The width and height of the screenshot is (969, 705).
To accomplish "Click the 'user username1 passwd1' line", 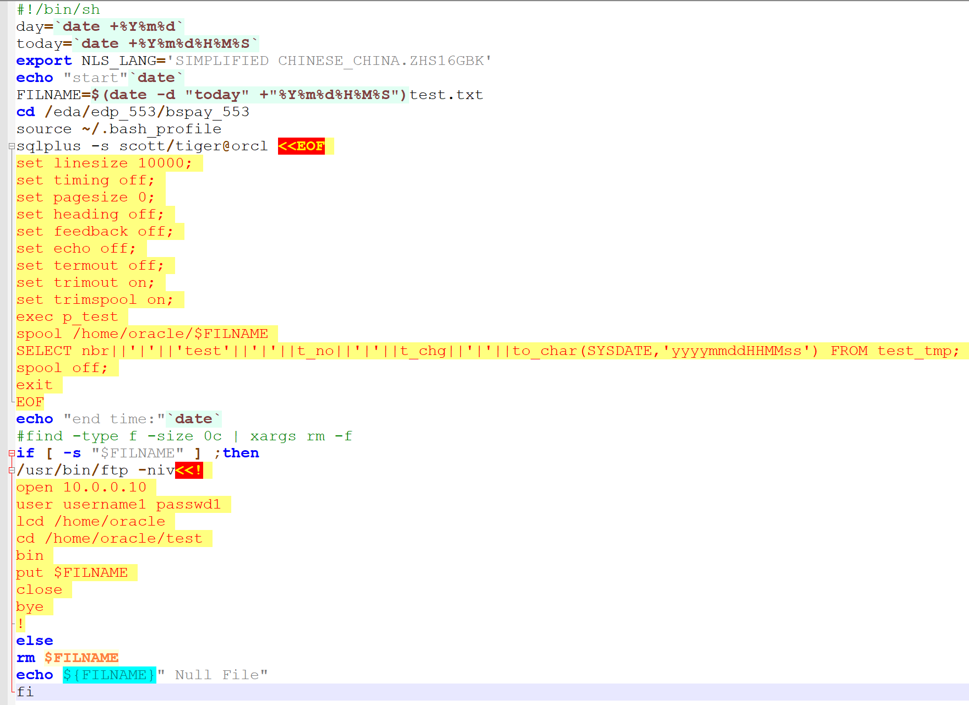I will (x=118, y=505).
